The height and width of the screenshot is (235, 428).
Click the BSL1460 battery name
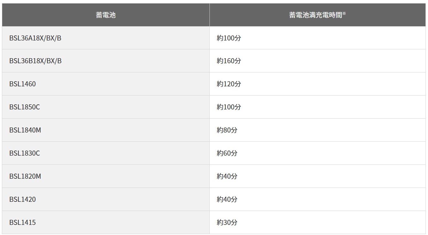pyautogui.click(x=22, y=84)
